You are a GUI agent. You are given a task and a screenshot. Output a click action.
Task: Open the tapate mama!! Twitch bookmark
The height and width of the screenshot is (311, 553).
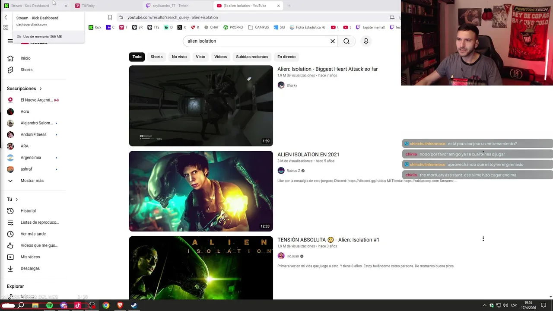(370, 27)
